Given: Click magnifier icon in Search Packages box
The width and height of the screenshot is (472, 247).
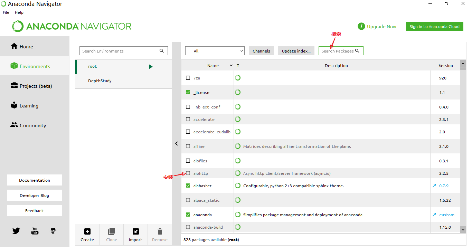Looking at the screenshot, I should [x=357, y=51].
